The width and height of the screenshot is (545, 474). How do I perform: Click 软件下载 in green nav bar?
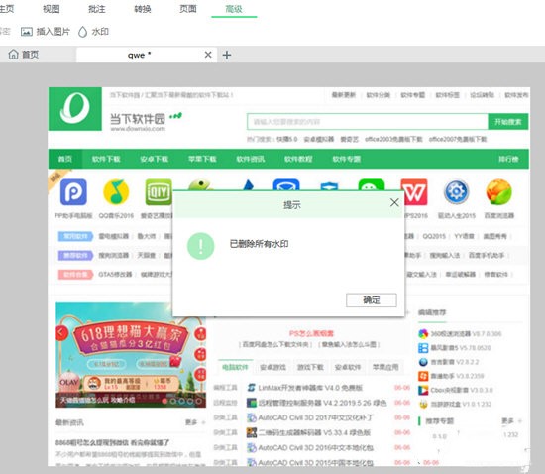tap(106, 159)
